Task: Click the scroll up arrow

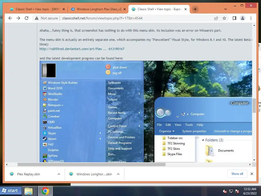Action: click(254, 25)
